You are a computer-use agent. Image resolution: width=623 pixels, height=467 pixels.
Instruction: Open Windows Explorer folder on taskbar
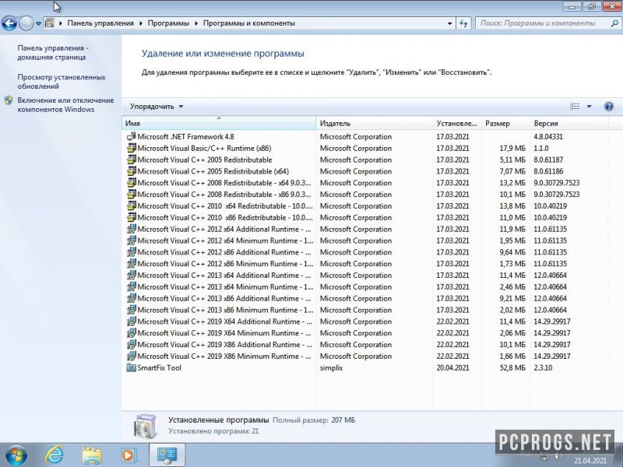coord(92,455)
